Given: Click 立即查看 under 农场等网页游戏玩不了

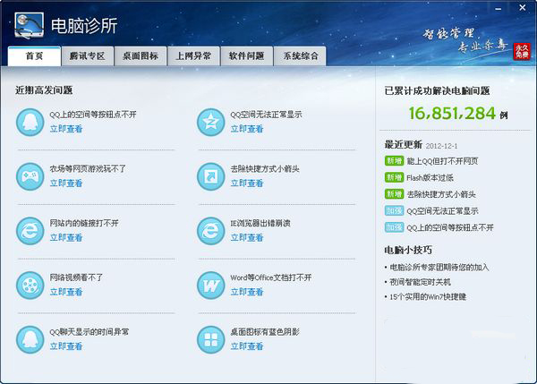Looking at the screenshot, I should click(x=66, y=183).
